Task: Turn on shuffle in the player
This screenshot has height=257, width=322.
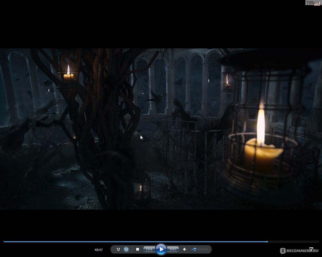Action: click(x=118, y=249)
